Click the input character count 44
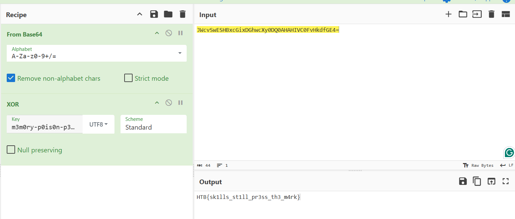The width and height of the screenshot is (515, 219). tap(204, 165)
